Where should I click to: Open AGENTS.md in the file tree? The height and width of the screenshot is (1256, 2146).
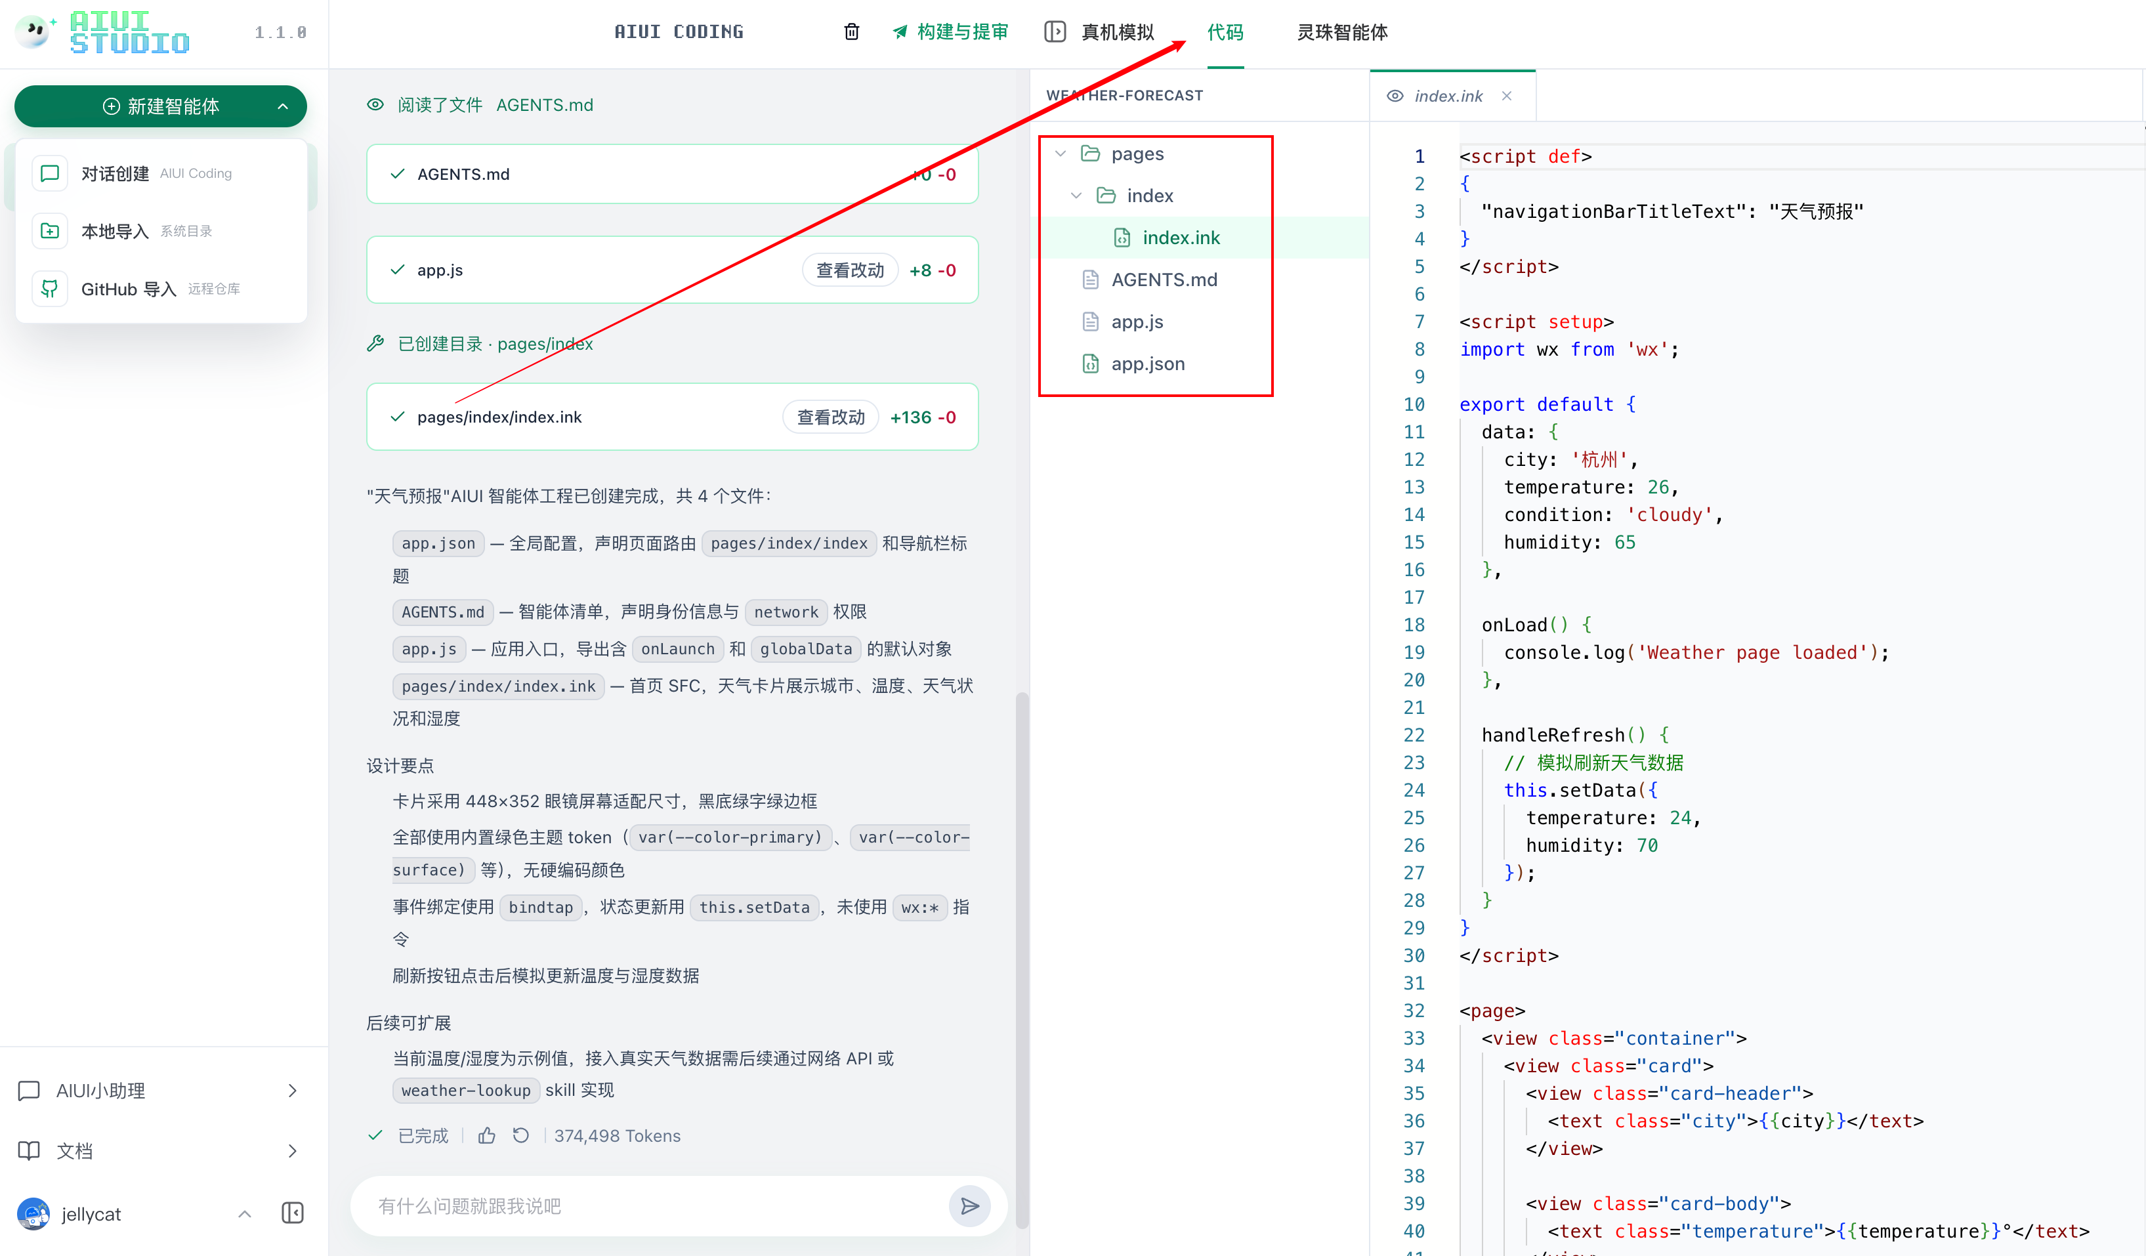pos(1164,280)
